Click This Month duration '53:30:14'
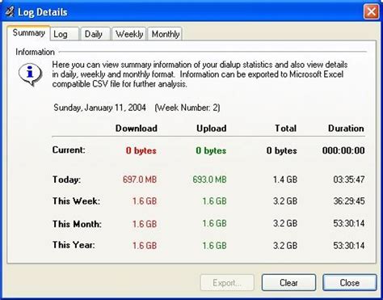The width and height of the screenshot is (383, 300). coord(349,223)
